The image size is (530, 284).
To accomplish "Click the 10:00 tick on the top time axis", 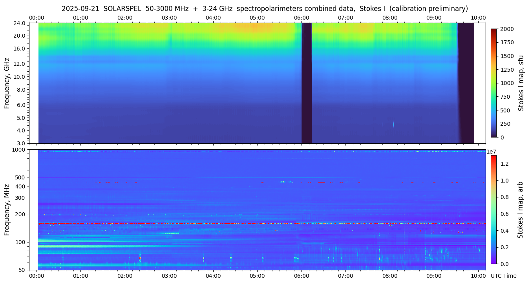I will 478,18.
